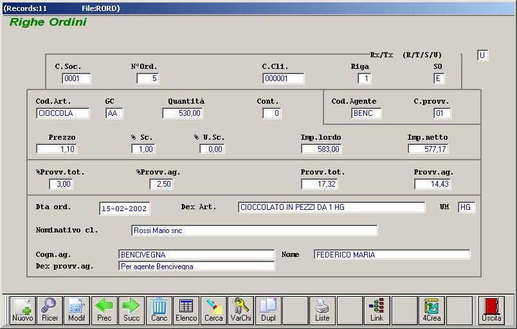Select the Riga field showing 1

tap(365, 79)
